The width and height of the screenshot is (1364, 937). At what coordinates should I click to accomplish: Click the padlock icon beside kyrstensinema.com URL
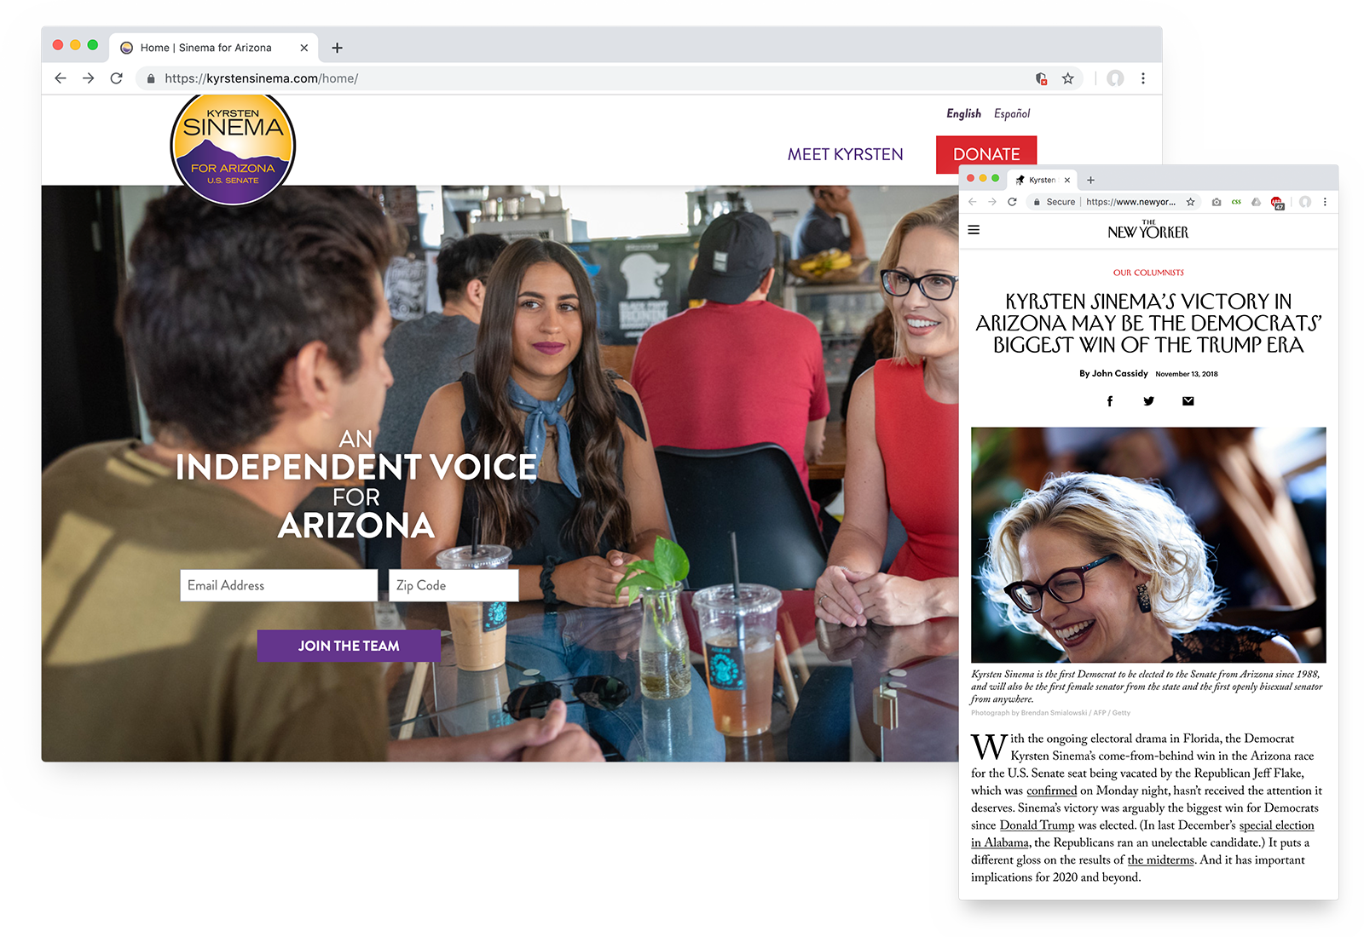coord(151,78)
